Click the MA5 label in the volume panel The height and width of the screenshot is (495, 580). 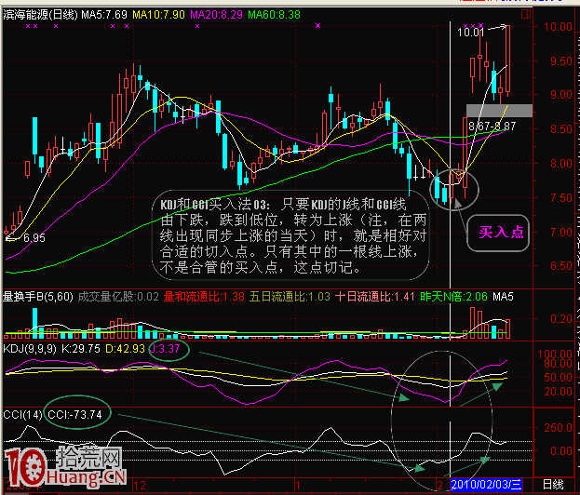coord(503,297)
